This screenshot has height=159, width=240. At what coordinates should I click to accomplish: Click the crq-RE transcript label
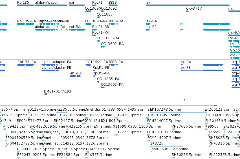pos(234,38)
